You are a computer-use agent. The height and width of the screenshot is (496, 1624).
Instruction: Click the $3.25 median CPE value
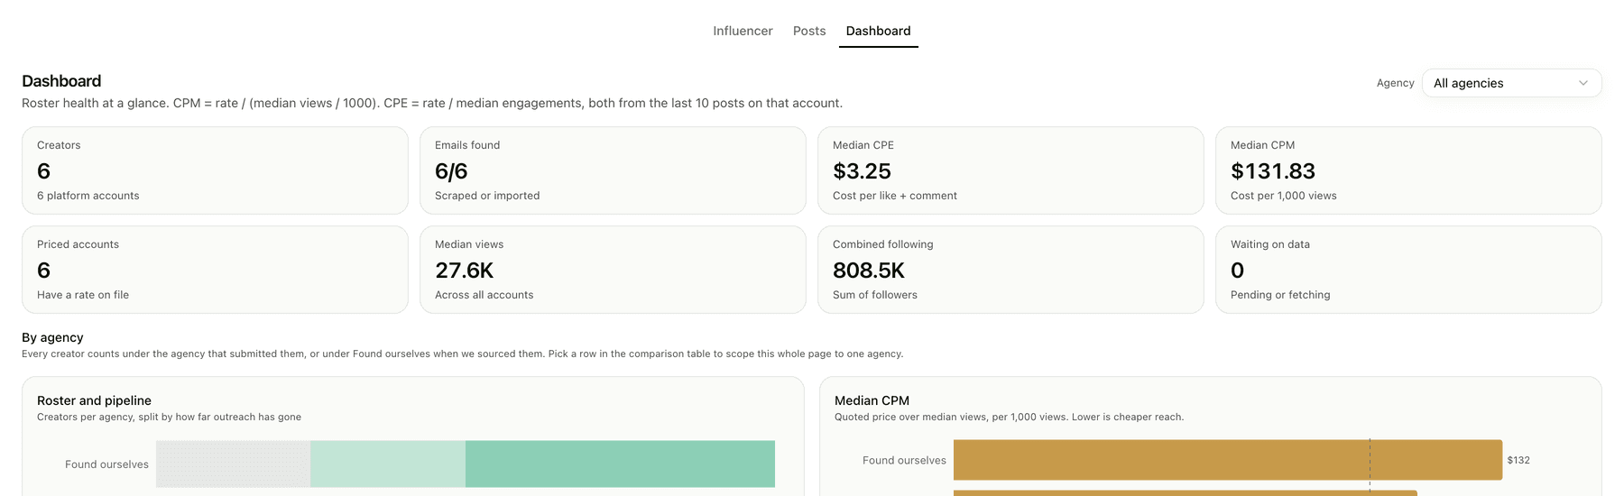[862, 170]
